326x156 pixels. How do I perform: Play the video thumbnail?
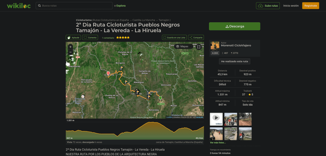[x=216, y=119]
